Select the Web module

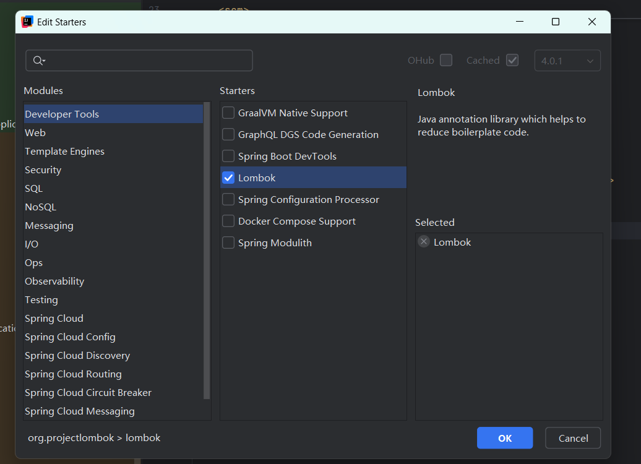113,132
